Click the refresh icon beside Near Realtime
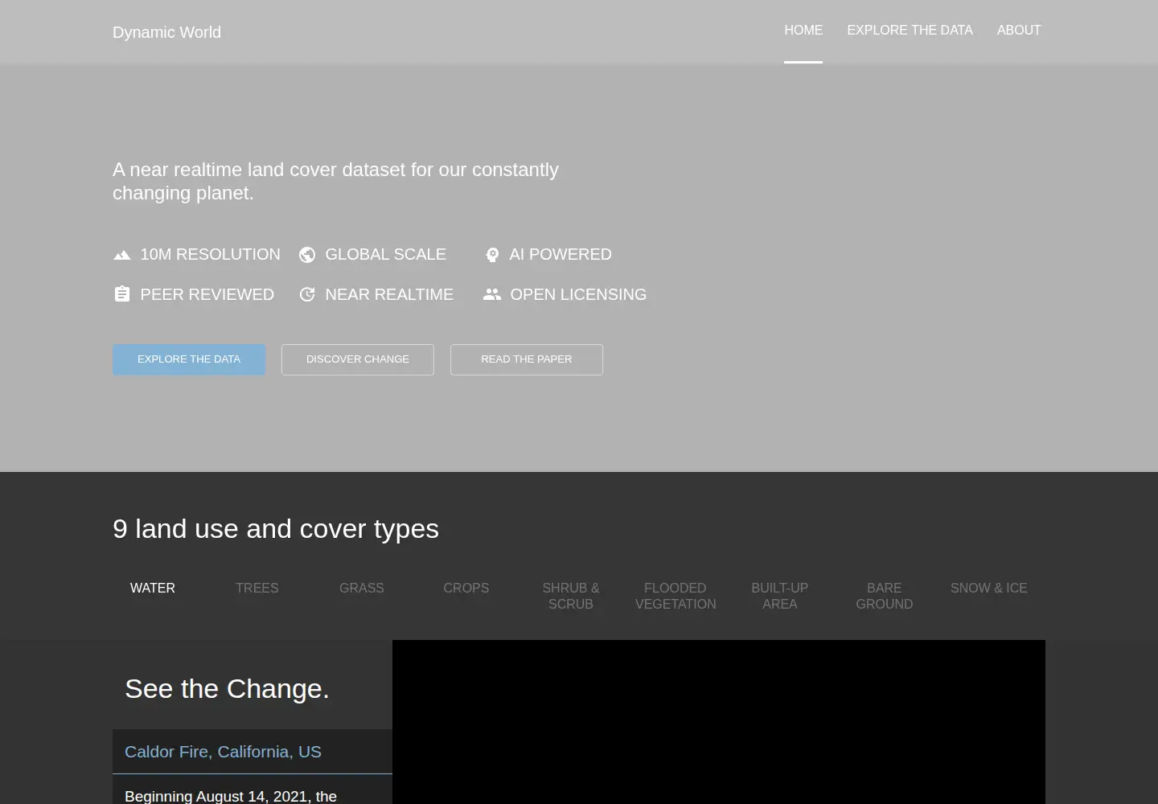The width and height of the screenshot is (1158, 804). [307, 294]
